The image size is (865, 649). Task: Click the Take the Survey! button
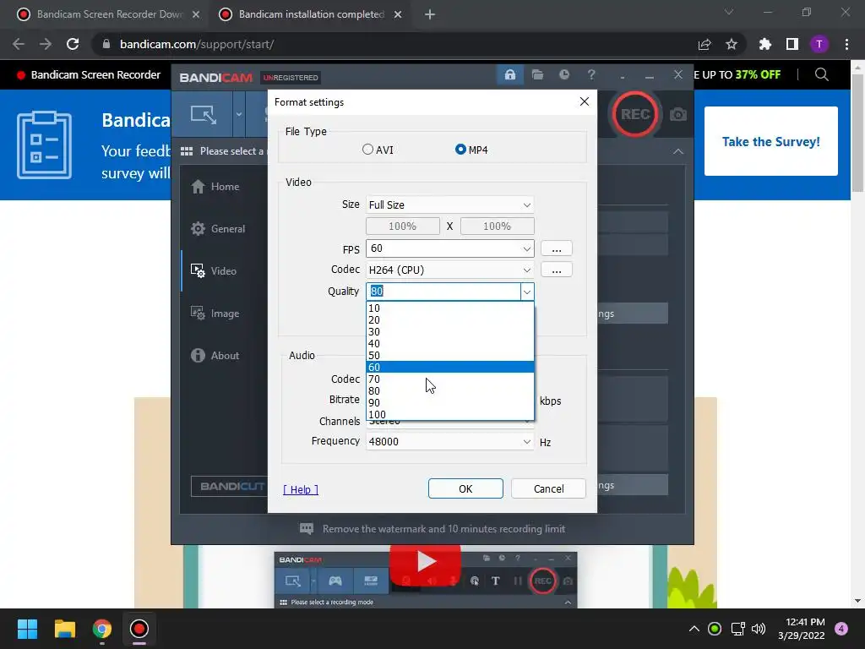pyautogui.click(x=770, y=141)
